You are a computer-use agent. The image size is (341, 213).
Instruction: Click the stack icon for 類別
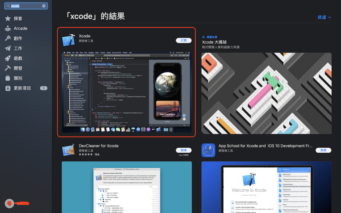[x=8, y=78]
